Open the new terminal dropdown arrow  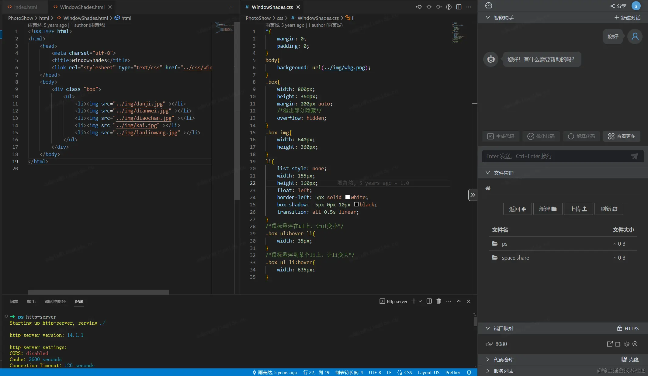coord(420,301)
